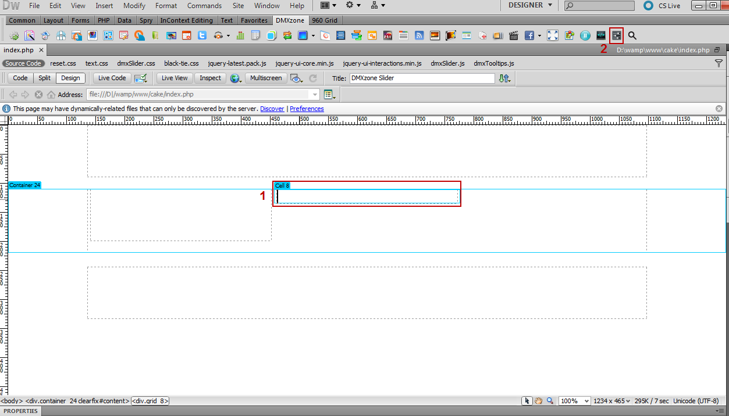This screenshot has height=416, width=729.
Task: Open the DESIGNER workspace dropdown
Action: pos(530,5)
